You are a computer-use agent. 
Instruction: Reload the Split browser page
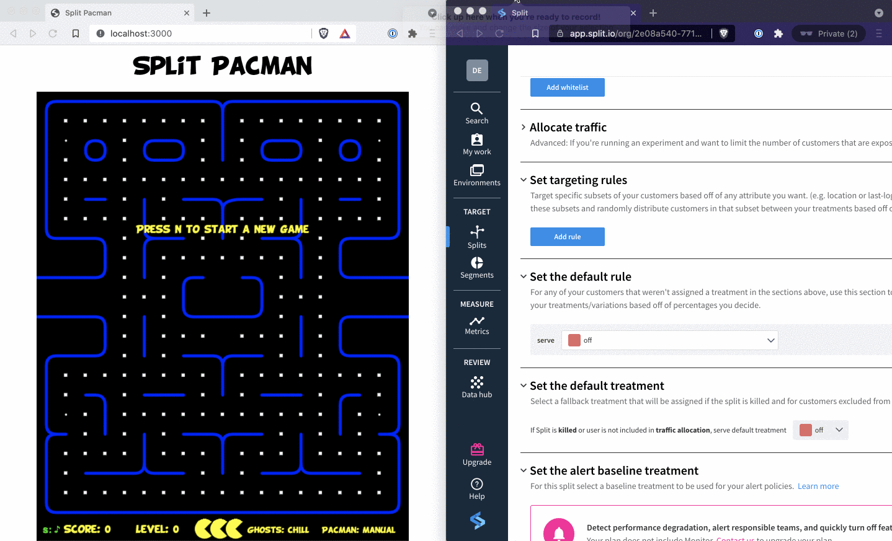pyautogui.click(x=499, y=33)
